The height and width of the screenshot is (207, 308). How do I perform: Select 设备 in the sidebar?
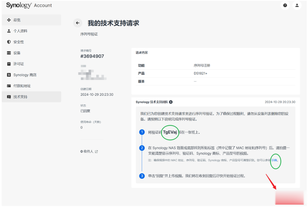(x=31, y=53)
